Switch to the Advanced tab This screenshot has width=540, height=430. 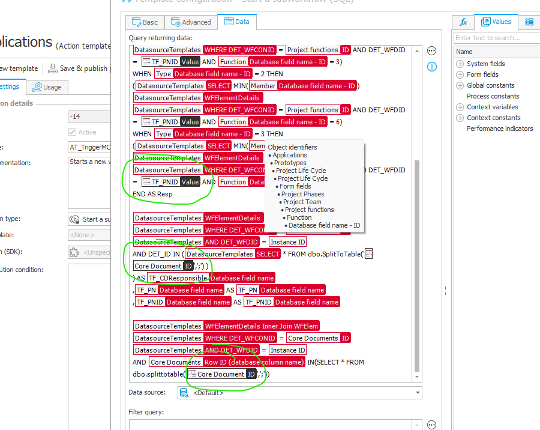coord(191,22)
